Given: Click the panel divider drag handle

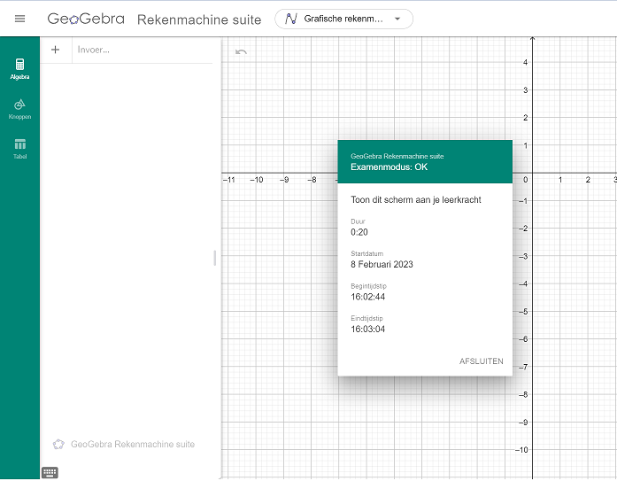Looking at the screenshot, I should coord(215,258).
